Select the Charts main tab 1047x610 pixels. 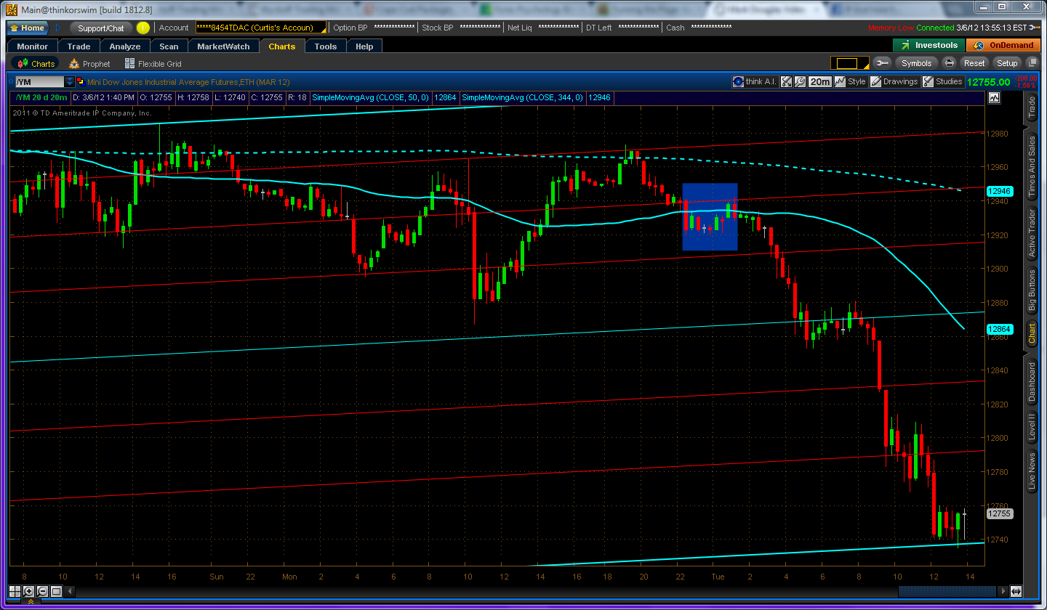coord(282,46)
